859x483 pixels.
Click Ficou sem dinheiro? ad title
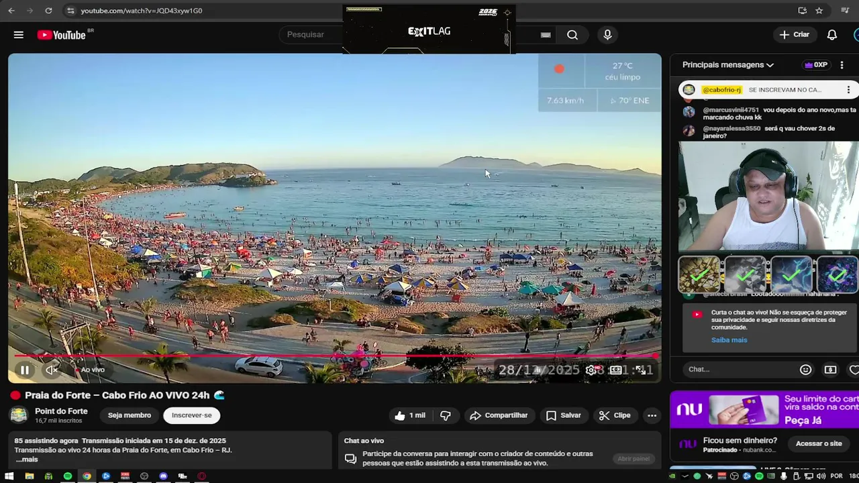pyautogui.click(x=740, y=440)
